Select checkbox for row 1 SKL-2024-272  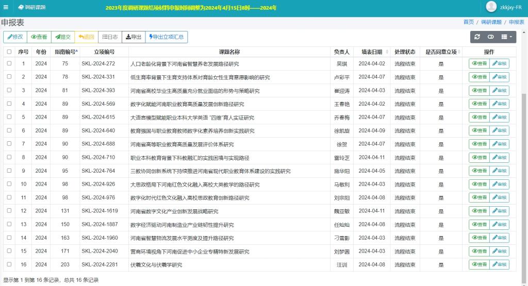point(9,63)
